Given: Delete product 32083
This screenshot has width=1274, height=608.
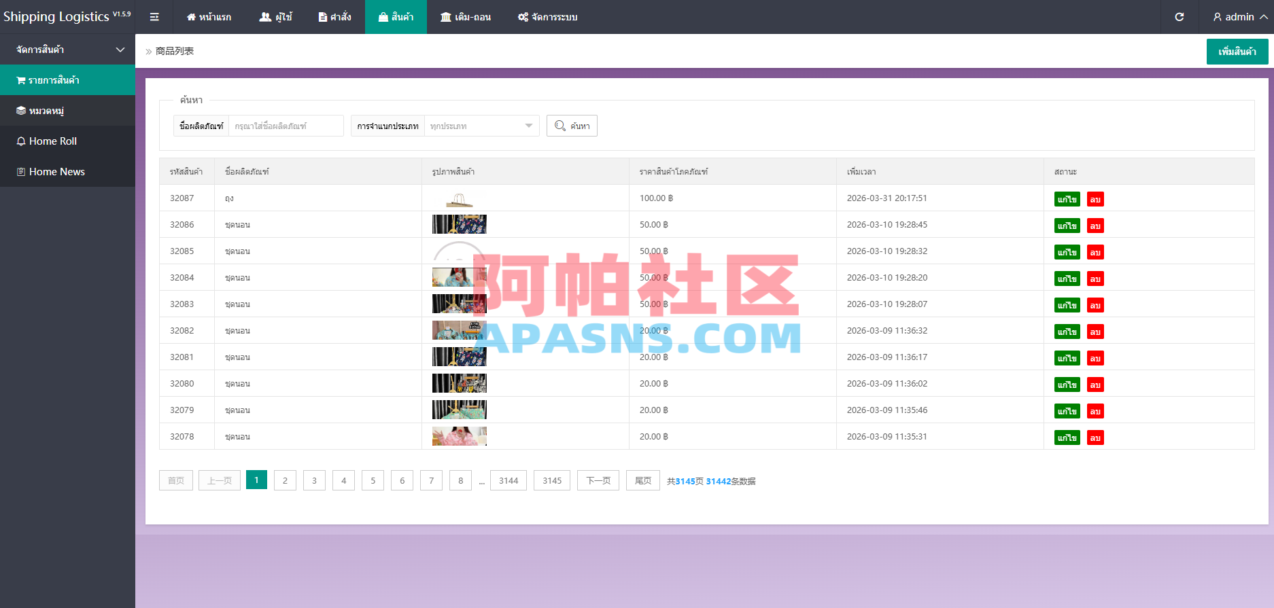Looking at the screenshot, I should click(1095, 305).
